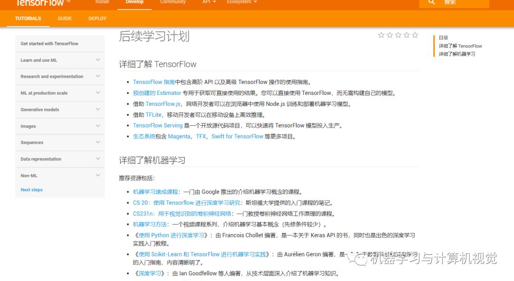Image resolution: width=514 pixels, height=281 pixels.
Task: Open the TensorFlow Serving link
Action: [158, 125]
